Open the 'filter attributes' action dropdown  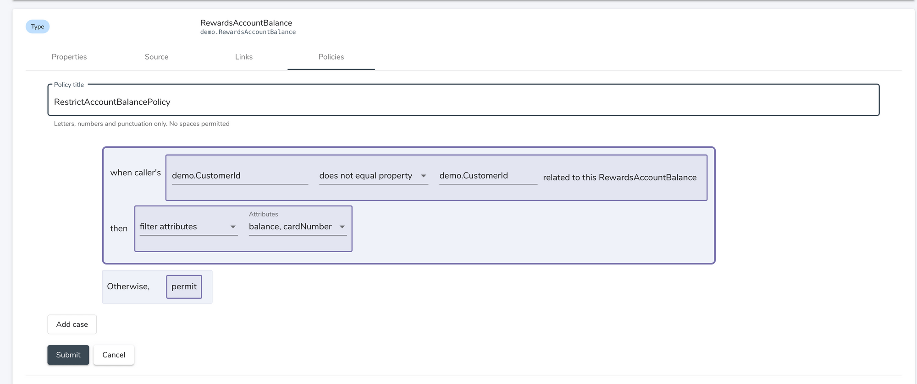183,227
